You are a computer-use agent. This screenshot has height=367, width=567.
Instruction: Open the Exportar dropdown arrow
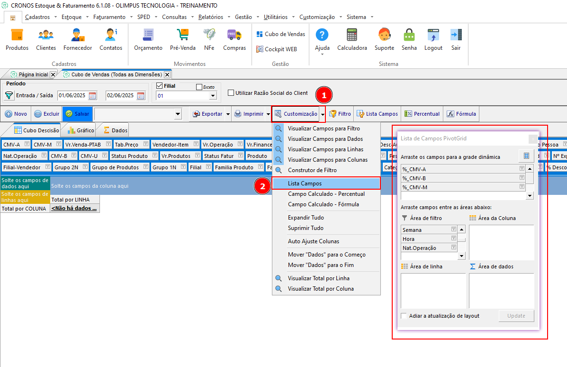228,114
